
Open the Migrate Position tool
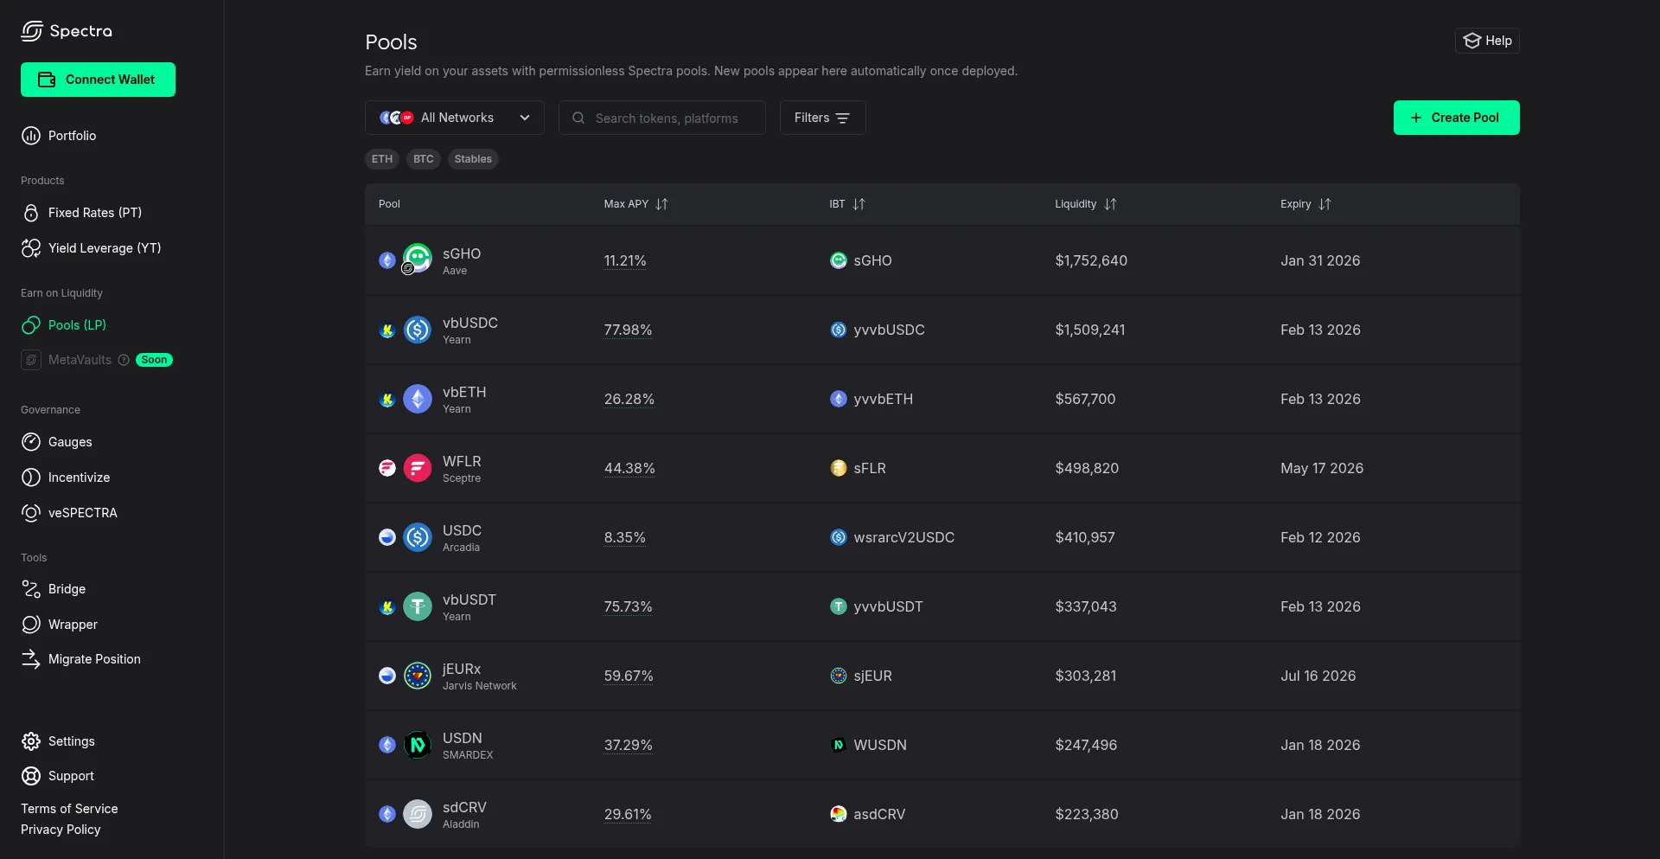coord(93,659)
